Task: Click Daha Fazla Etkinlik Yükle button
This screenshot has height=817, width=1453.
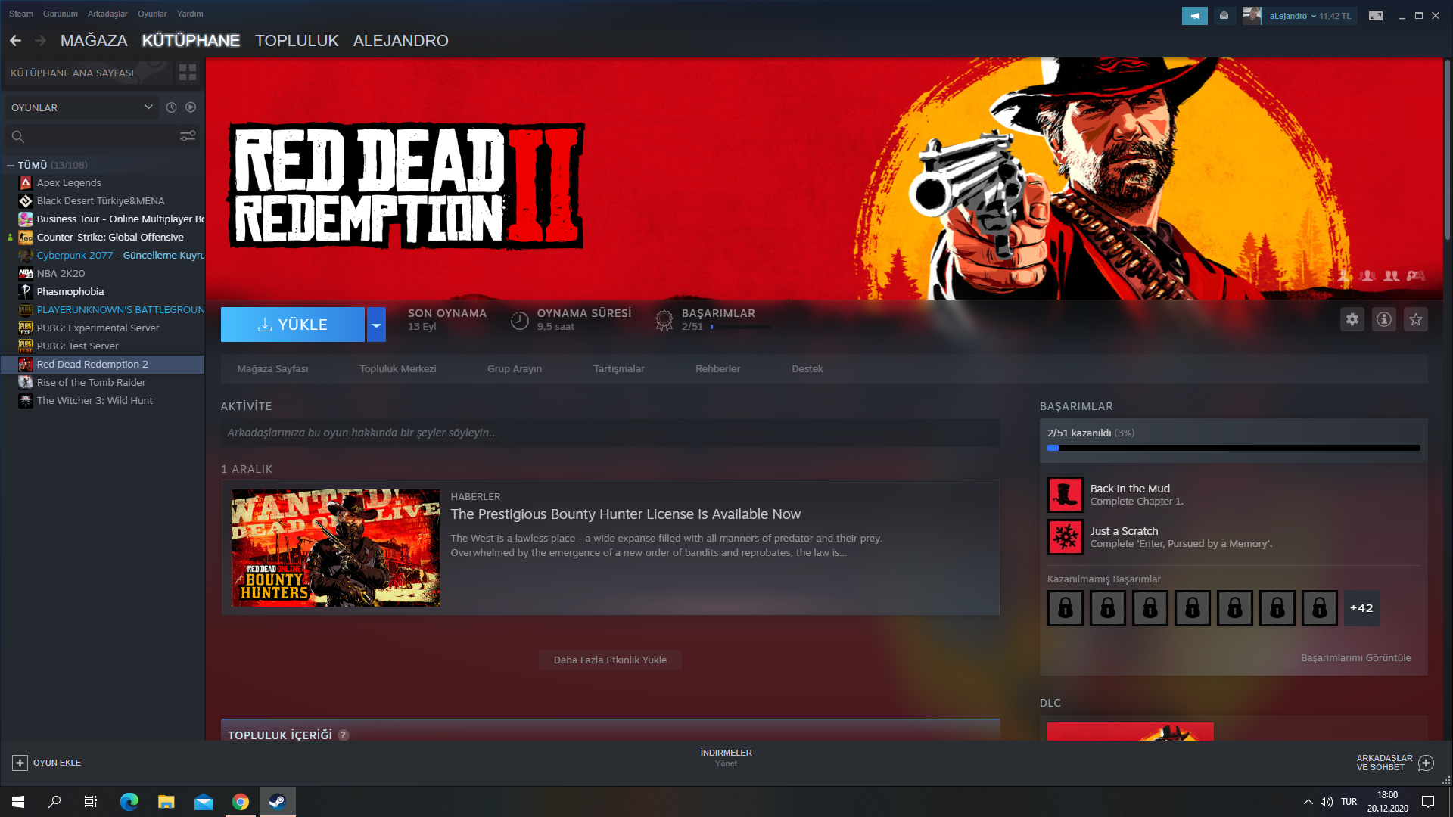Action: pyautogui.click(x=610, y=660)
